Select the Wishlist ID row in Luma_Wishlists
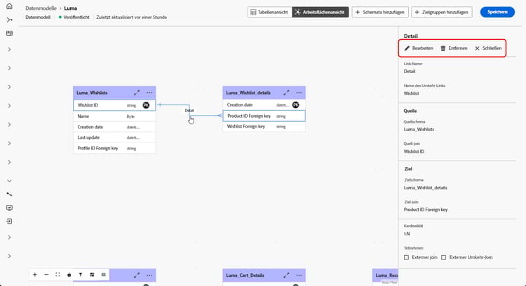This screenshot has height=286, width=526. click(114, 105)
